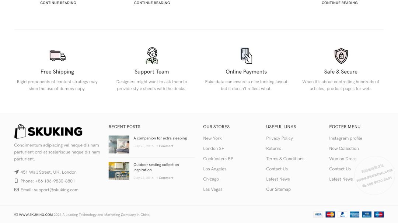Open Latest News under Footer Menu

tap(341, 179)
